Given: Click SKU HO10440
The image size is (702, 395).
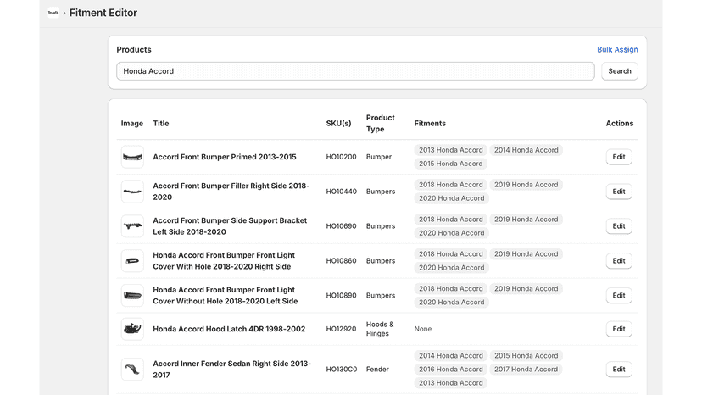Looking at the screenshot, I should (x=341, y=192).
